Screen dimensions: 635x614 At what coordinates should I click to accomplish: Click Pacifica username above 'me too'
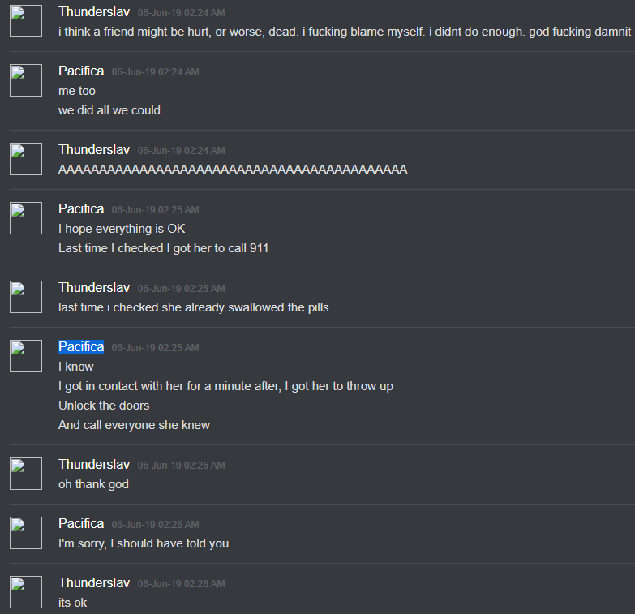[81, 71]
